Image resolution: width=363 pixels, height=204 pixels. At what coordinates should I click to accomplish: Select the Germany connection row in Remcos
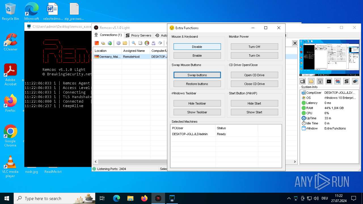pos(130,57)
